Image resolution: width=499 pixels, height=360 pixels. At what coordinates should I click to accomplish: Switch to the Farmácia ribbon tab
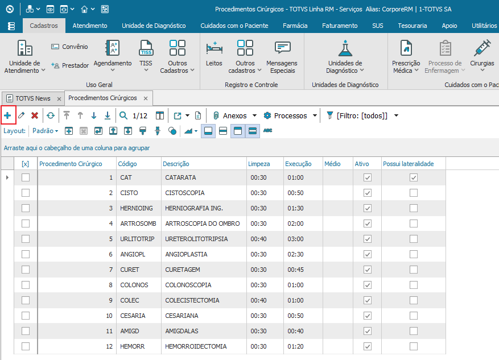pos(295,26)
